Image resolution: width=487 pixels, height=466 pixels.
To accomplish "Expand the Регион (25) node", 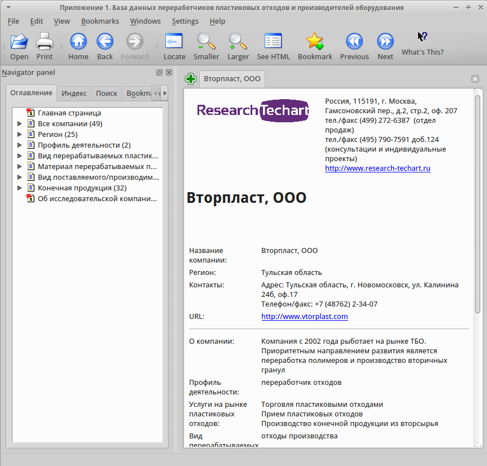I will (20, 134).
